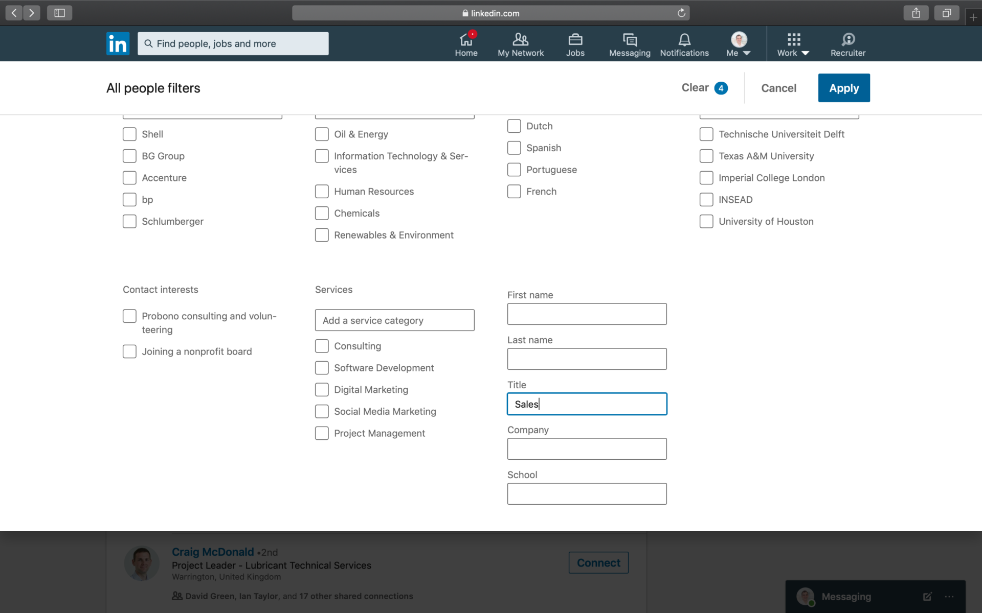
Task: Click the Safari share icon
Action: 916,13
